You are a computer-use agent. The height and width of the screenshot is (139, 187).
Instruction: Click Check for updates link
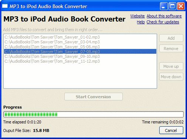click(x=163, y=22)
